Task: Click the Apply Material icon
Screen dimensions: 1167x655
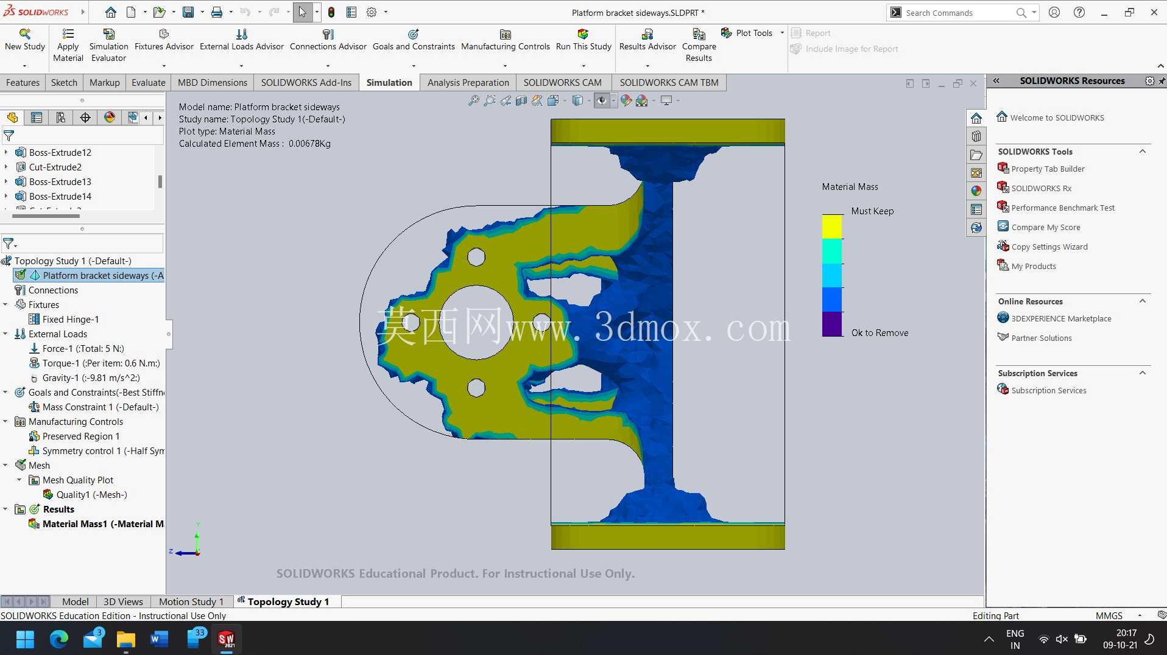Action: point(68,34)
